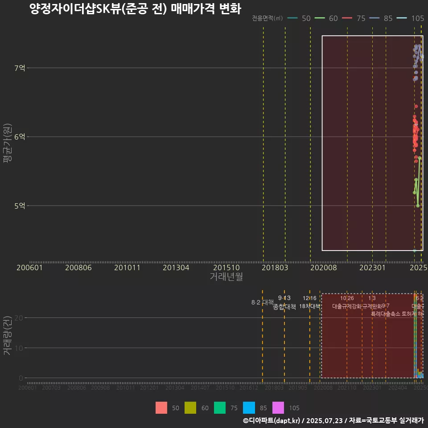Click the legend line for area 105

(x=402, y=18)
